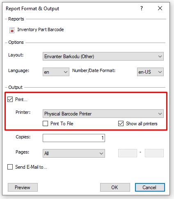Confirm with the OK button
Image resolution: width=174 pixels, height=199 pixels.
(x=115, y=187)
